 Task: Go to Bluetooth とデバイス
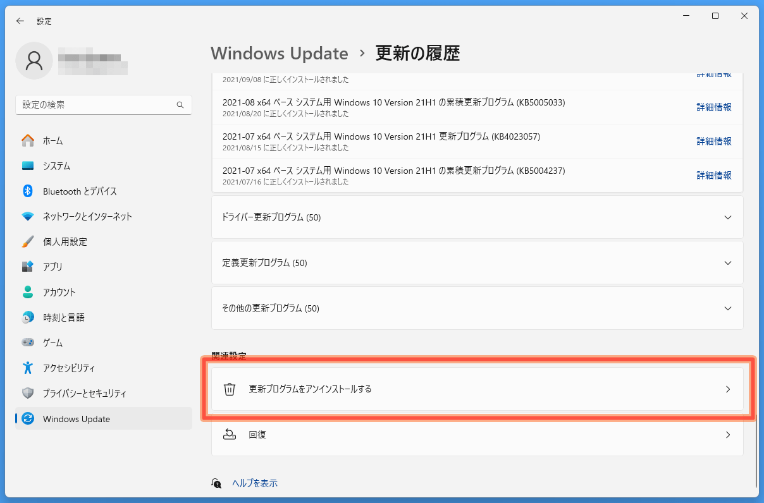point(104,191)
